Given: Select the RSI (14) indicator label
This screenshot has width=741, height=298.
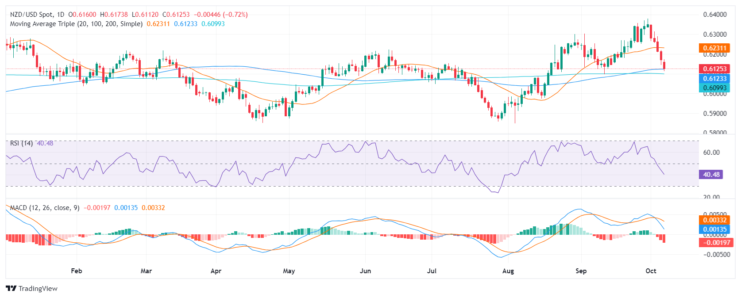Looking at the screenshot, I should coord(21,143).
